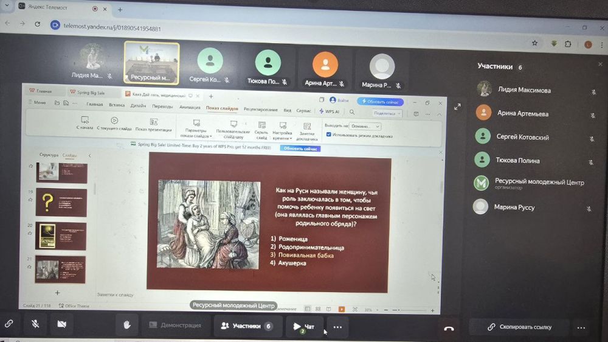Viewport: 608px width, 342px height.
Task: Open WPS Дизайн ribbon tab
Action: pyautogui.click(x=138, y=106)
